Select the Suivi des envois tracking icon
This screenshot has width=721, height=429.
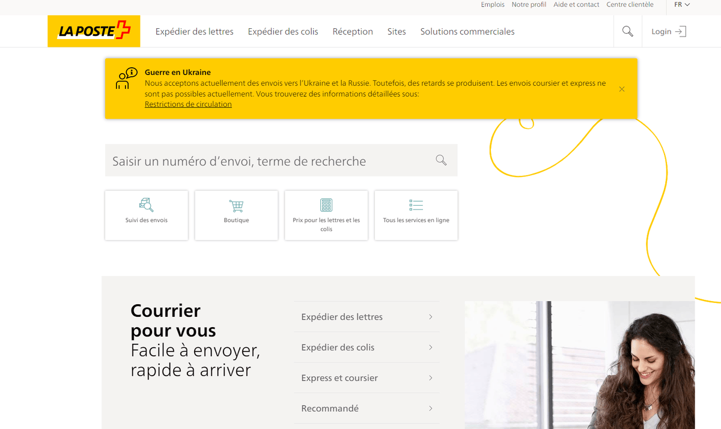pos(146,205)
